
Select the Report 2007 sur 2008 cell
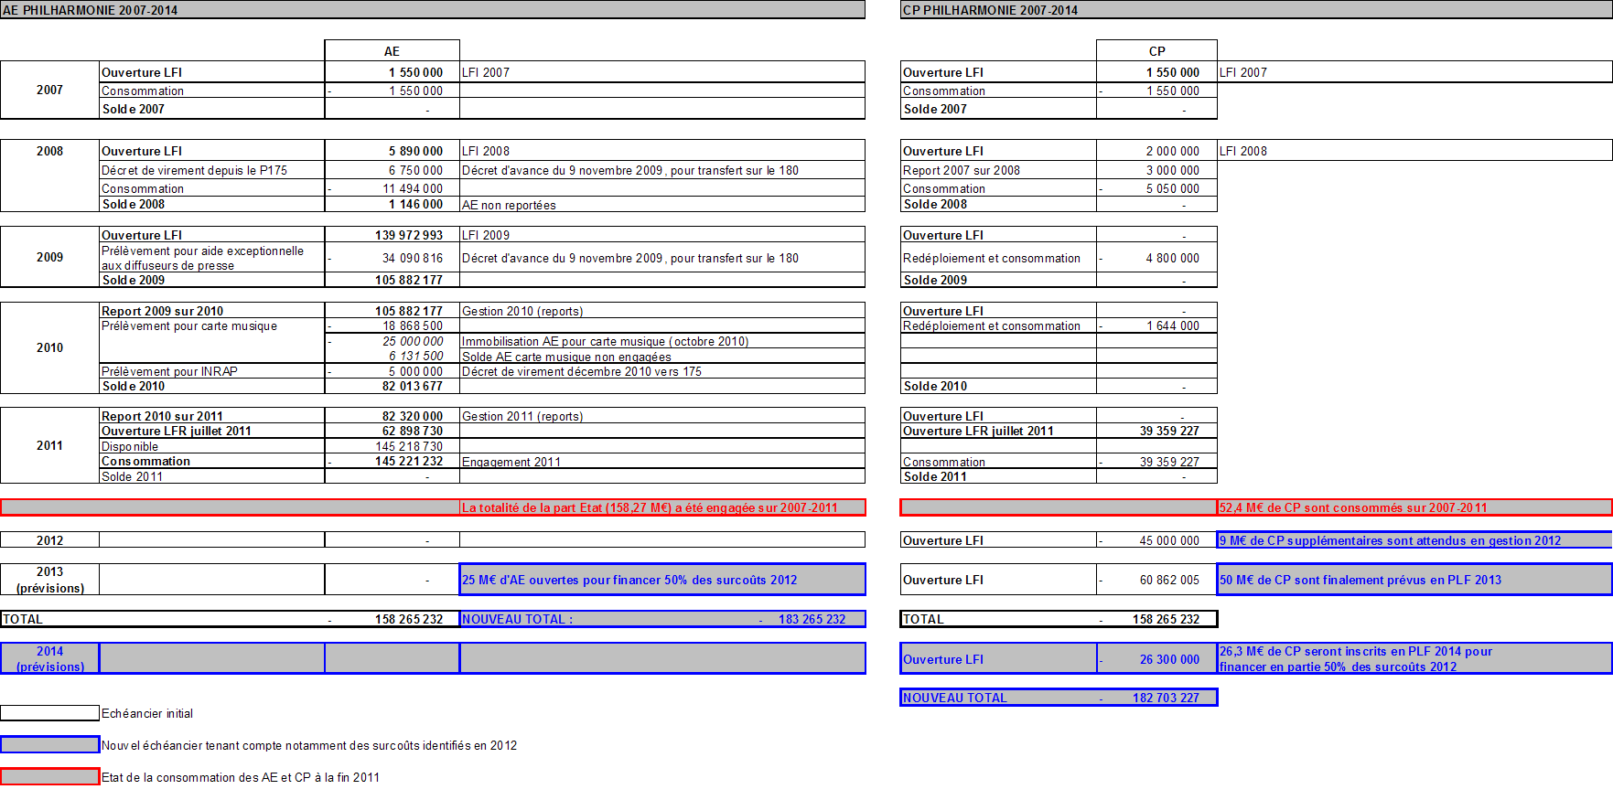998,170
